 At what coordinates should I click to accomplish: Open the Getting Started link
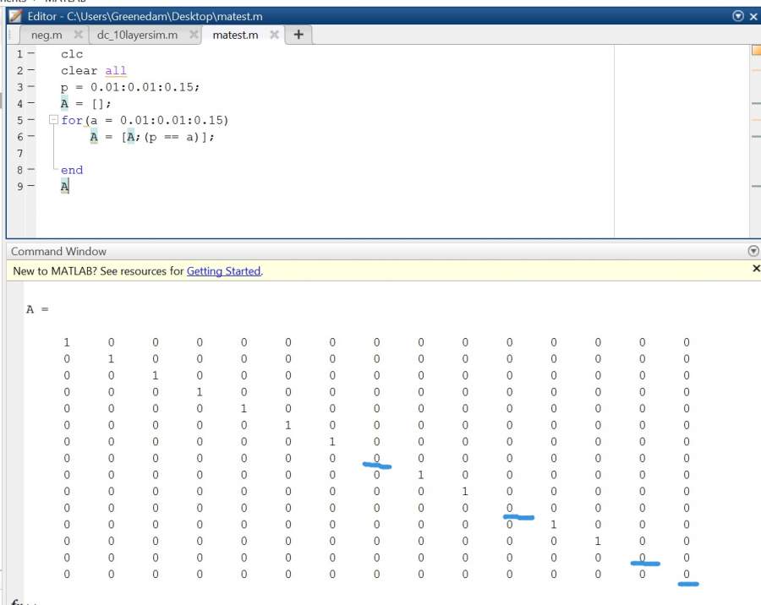click(x=224, y=270)
